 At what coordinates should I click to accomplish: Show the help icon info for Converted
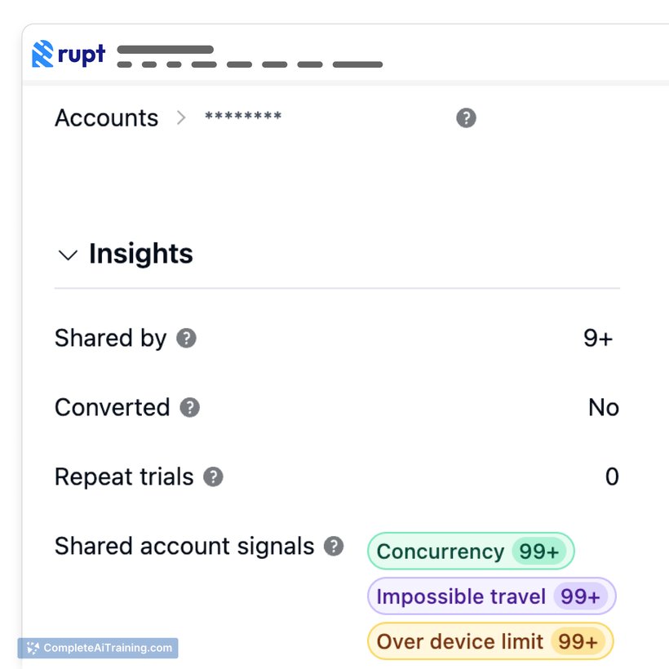click(x=190, y=408)
